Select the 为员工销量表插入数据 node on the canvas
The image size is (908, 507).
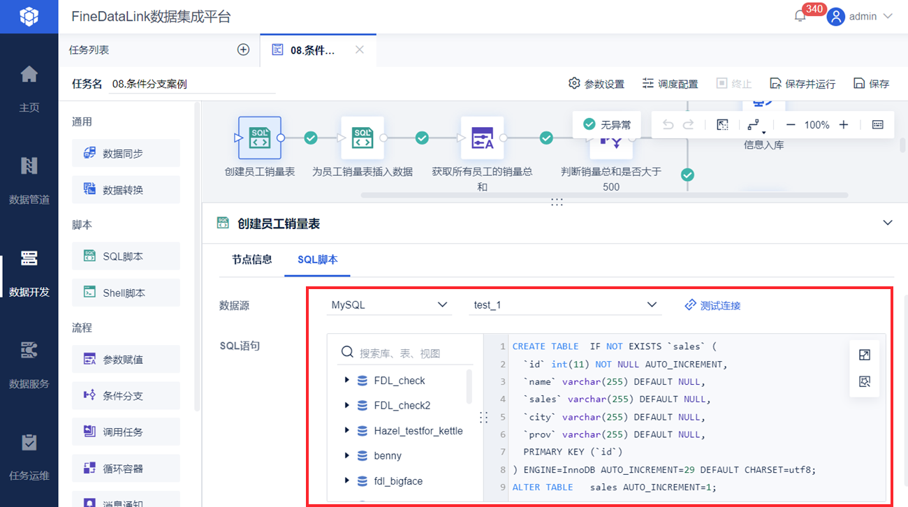pyautogui.click(x=363, y=138)
